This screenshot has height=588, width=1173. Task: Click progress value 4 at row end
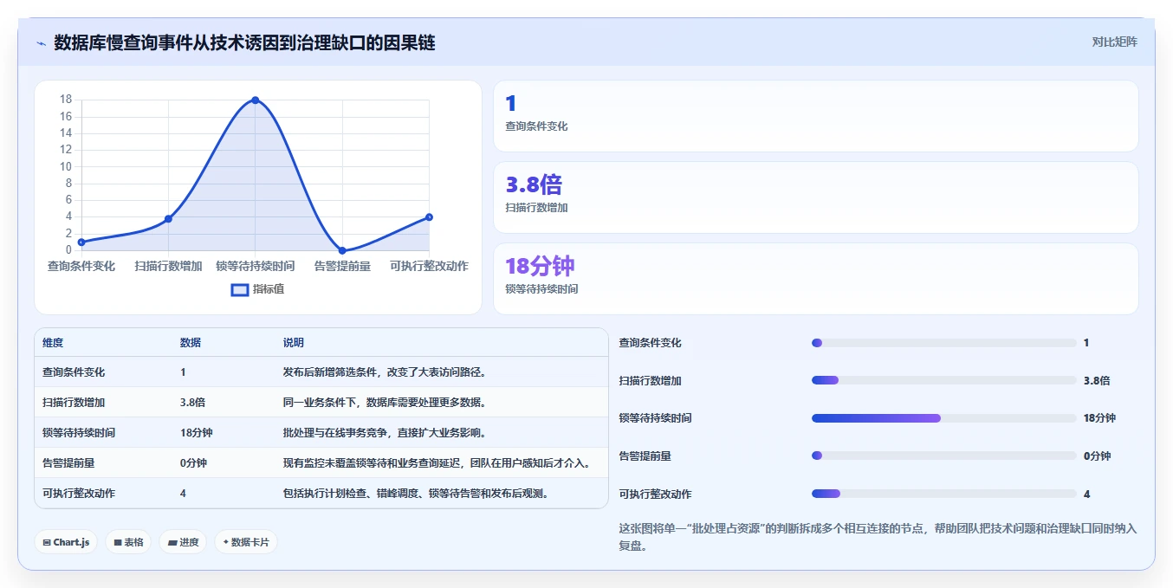[x=1086, y=494]
